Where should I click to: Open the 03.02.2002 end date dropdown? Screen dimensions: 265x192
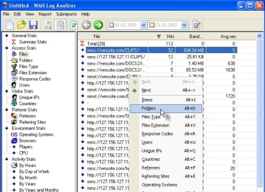point(184,25)
